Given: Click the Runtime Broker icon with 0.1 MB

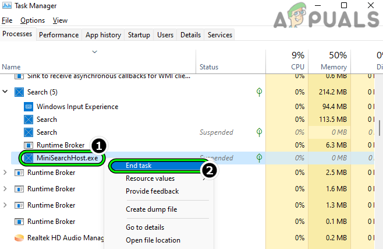Looking at the screenshot, I should 19,222.
